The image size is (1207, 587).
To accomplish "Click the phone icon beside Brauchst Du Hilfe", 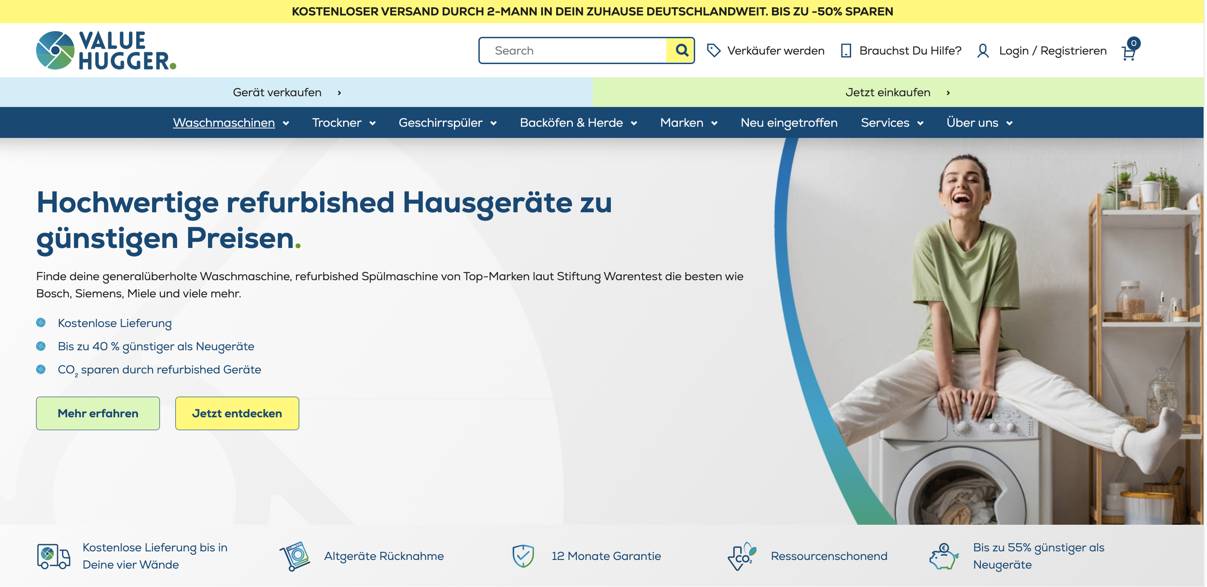I will 846,50.
